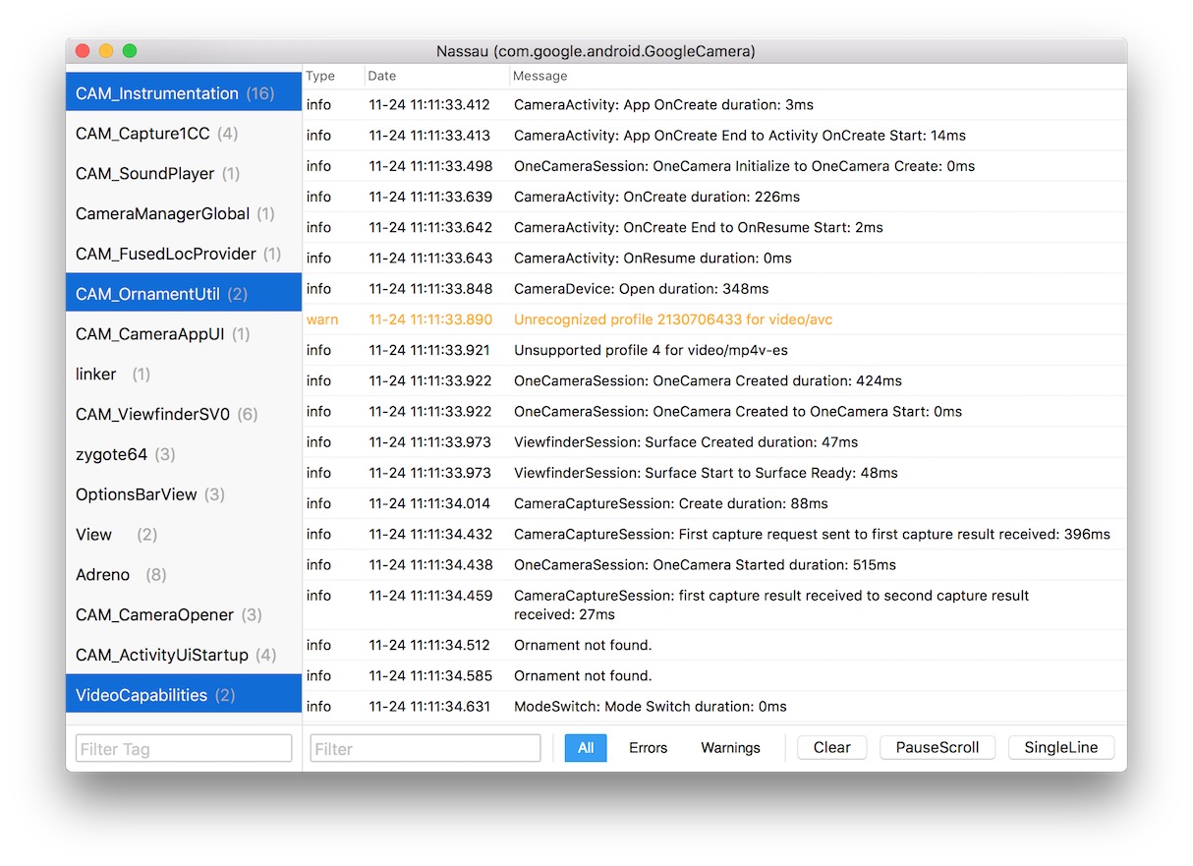Select row CameraActivity: OnResume duration: 0ms
The image size is (1193, 866).
[x=714, y=259]
